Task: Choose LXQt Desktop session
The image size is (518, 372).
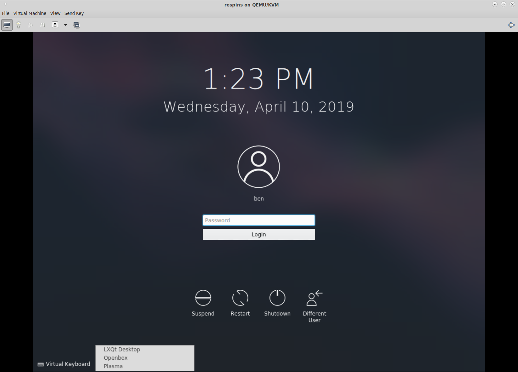Action: coord(145,349)
